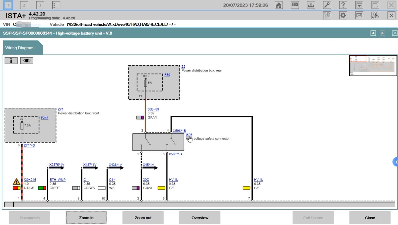Open the help question mark icon
398x225 pixels.
(343, 5)
